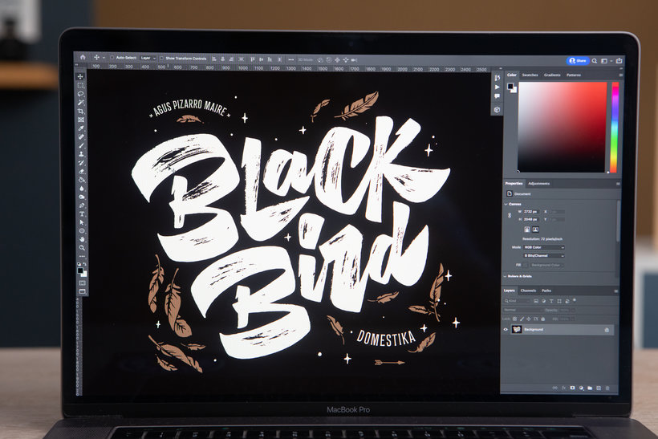
Task: Open the 3D cube panel icon
Action: pyautogui.click(x=498, y=109)
